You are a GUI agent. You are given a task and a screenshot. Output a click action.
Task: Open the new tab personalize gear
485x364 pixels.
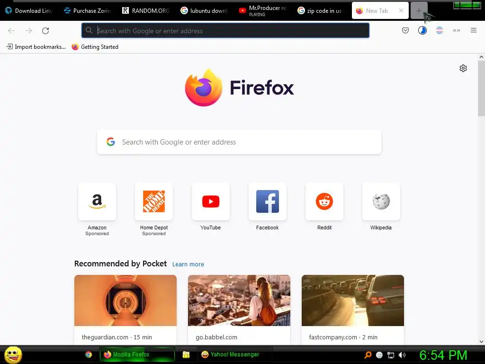(463, 68)
